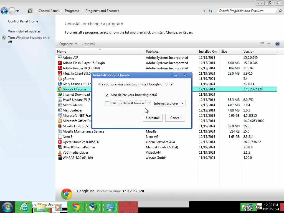Open the view options dropdown arrow
Image resolution: width=284 pixels, height=213 pixels.
pos(268,44)
